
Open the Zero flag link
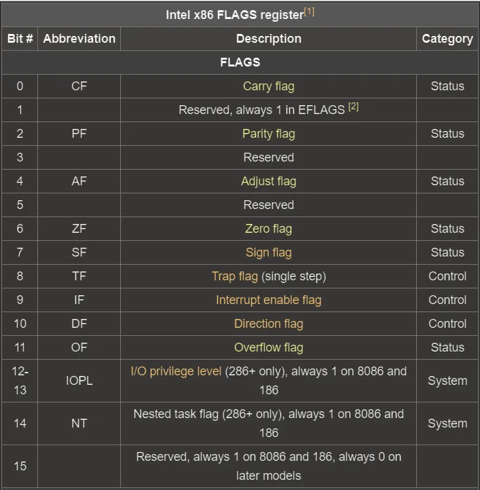tap(269, 229)
